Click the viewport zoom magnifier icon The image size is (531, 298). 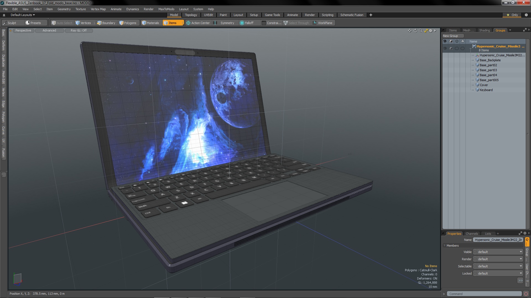(x=421, y=31)
